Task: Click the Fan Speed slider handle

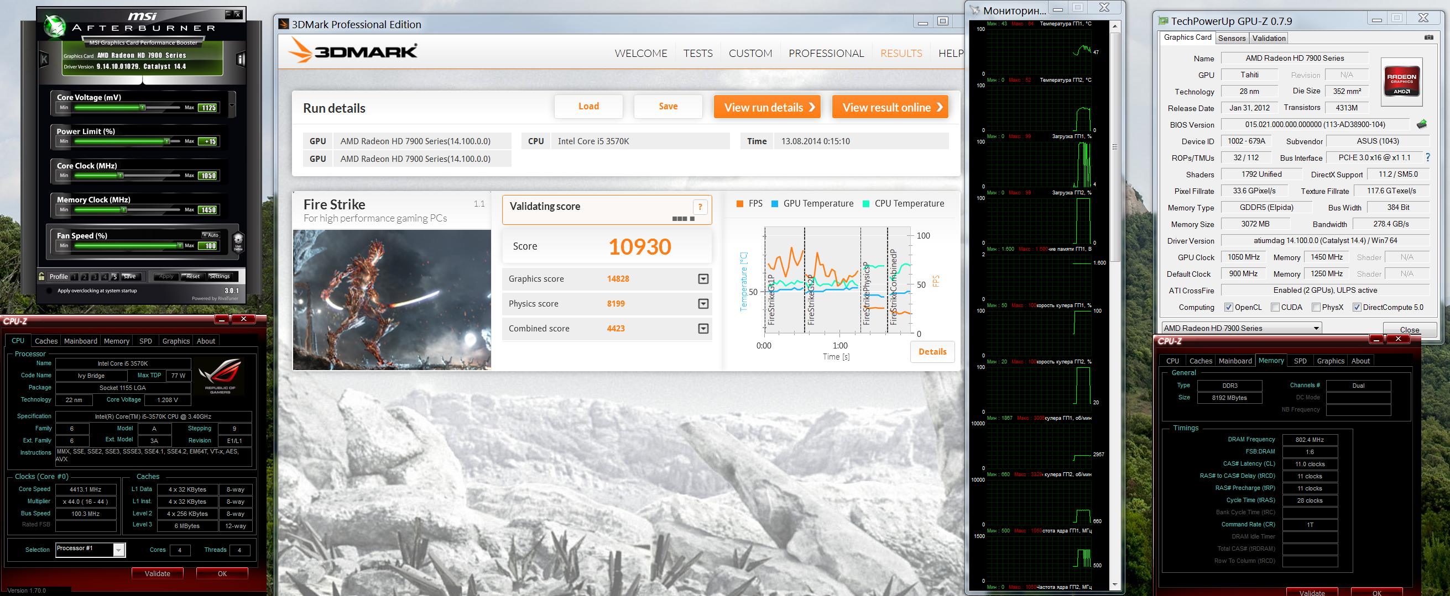Action: click(x=180, y=246)
